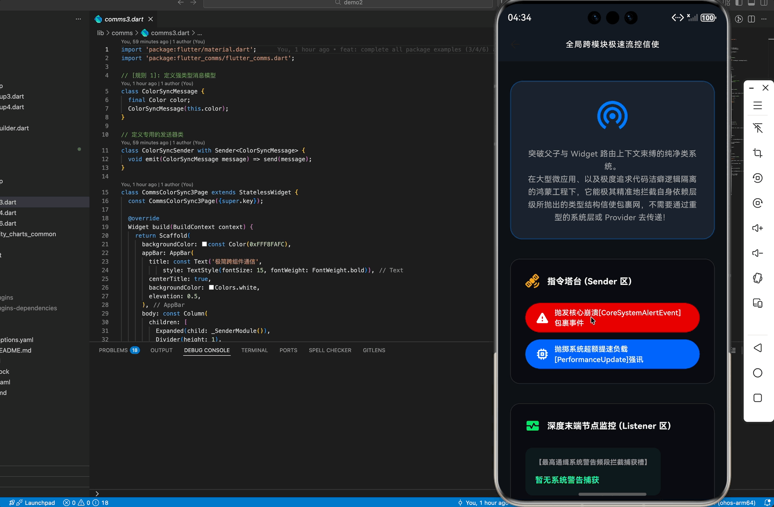Image resolution: width=774 pixels, height=507 pixels.
Task: Click the info count 18 in the status bar
Action: [100, 503]
